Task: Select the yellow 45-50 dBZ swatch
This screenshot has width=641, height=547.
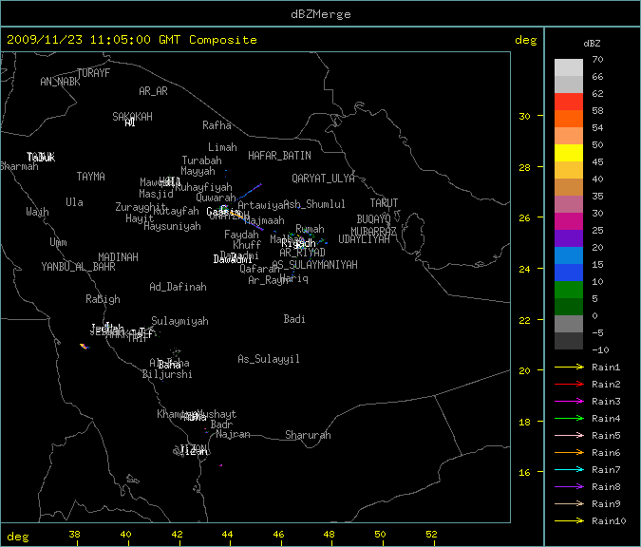Action: point(569,152)
